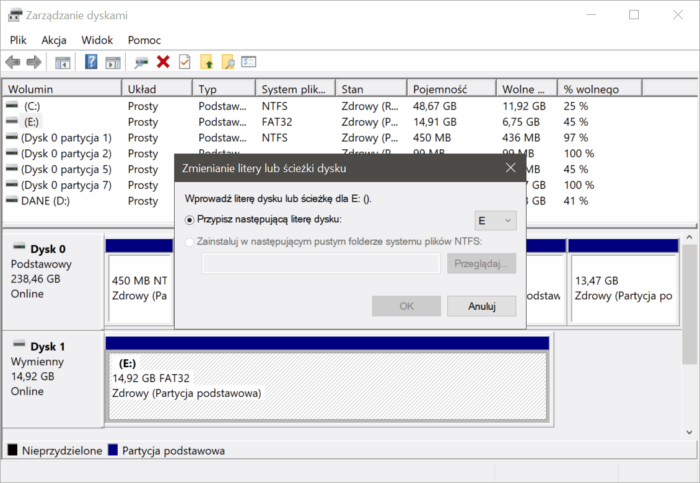Sort by the Pojemność column header
Image resolution: width=700 pixels, height=483 pixels.
(452, 89)
